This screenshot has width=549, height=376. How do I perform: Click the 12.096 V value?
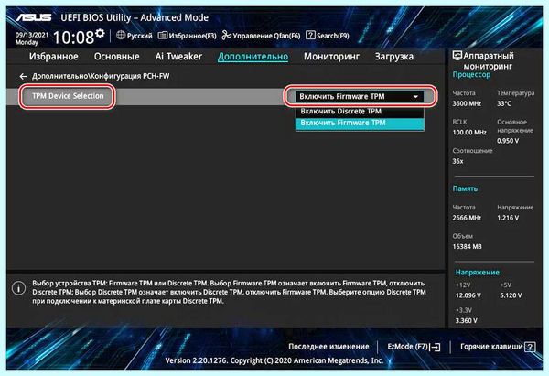[x=468, y=295]
